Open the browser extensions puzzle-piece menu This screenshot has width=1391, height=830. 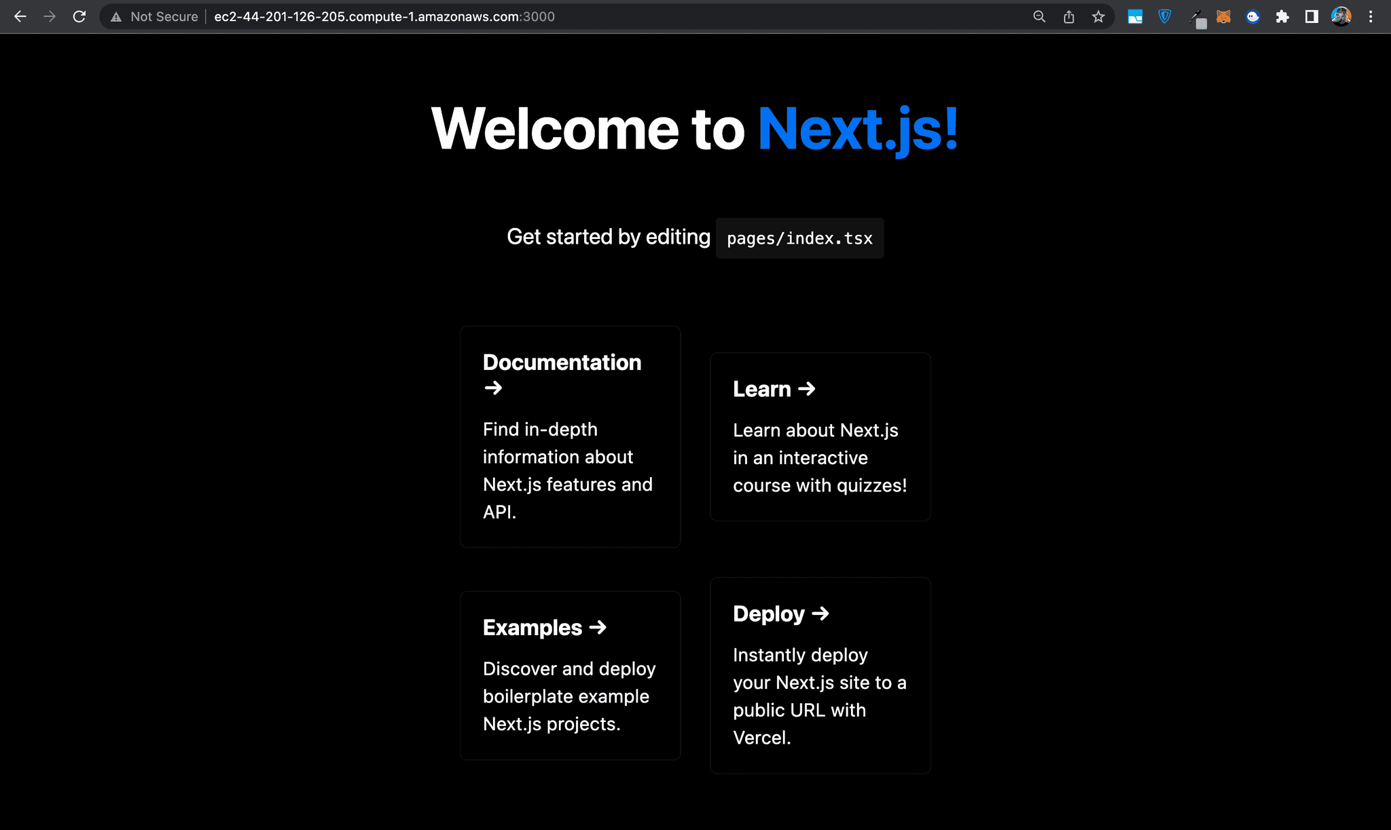pos(1284,16)
